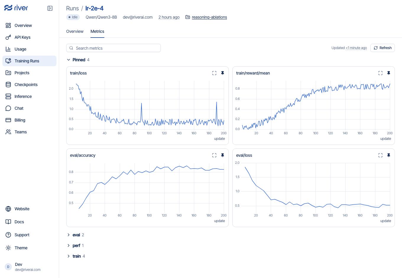The image size is (402, 278).
Task: Open the Dev user account menu
Action: click(x=29, y=267)
